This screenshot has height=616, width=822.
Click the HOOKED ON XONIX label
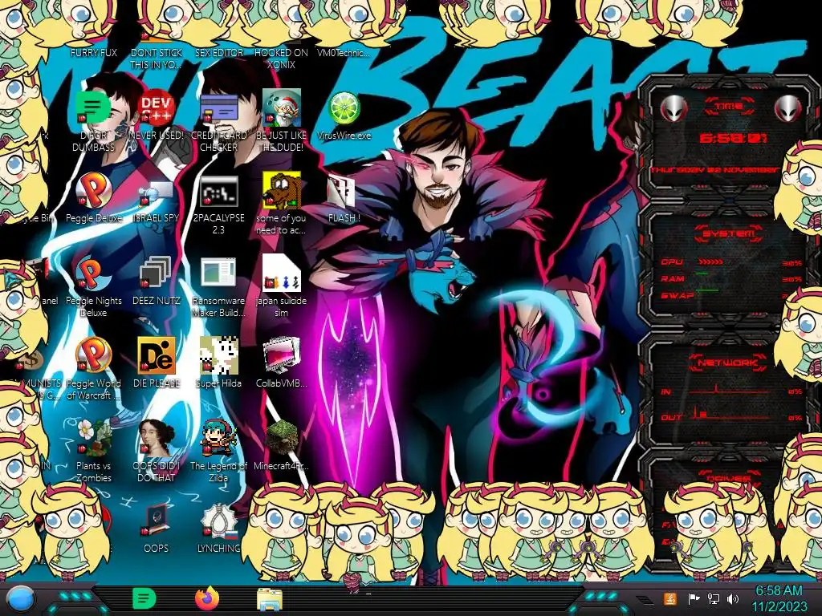coord(281,59)
